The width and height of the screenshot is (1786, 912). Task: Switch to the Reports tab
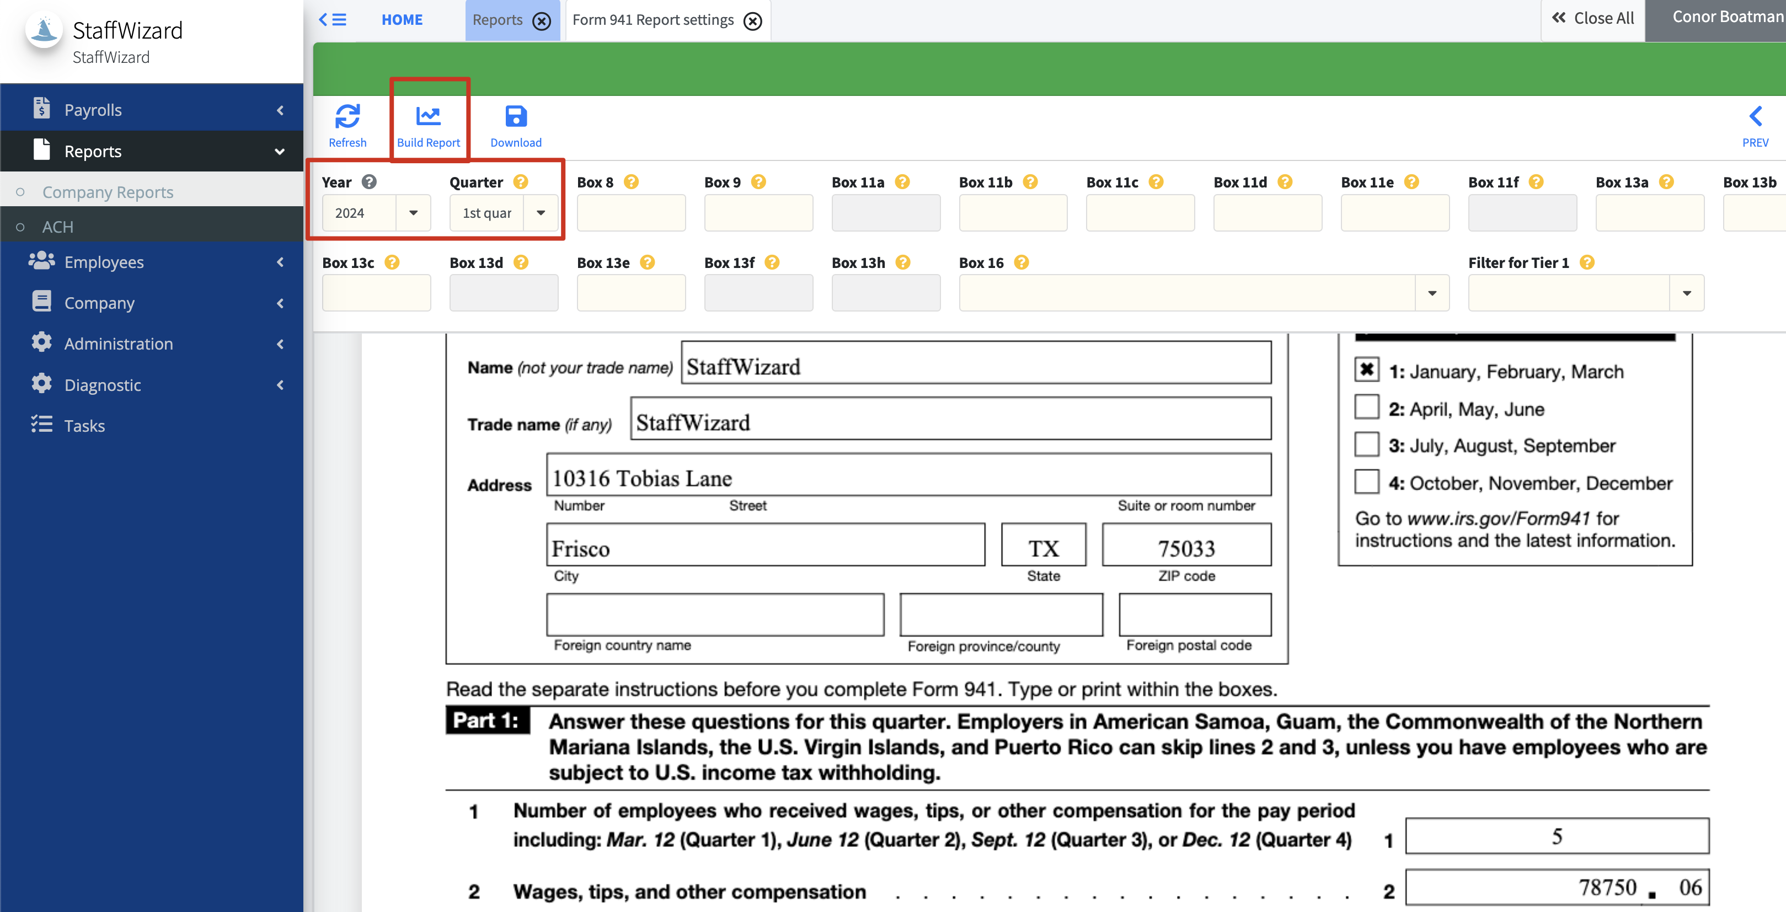[497, 20]
